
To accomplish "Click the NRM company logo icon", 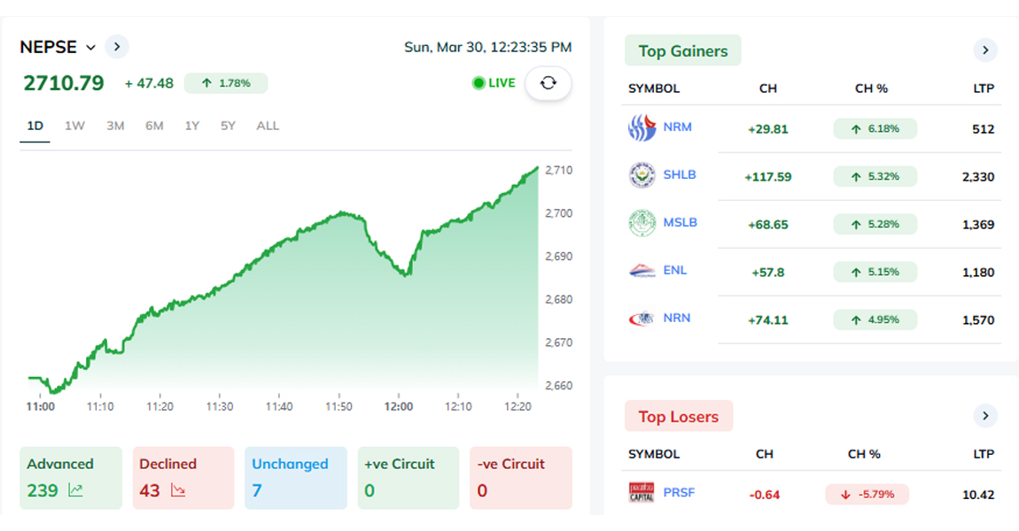I will pyautogui.click(x=642, y=128).
